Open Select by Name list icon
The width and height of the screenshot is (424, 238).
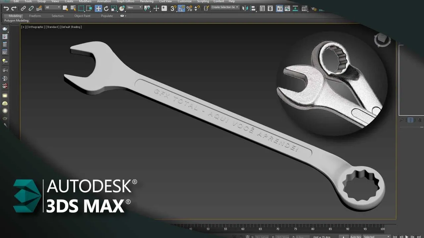[x=73, y=8]
